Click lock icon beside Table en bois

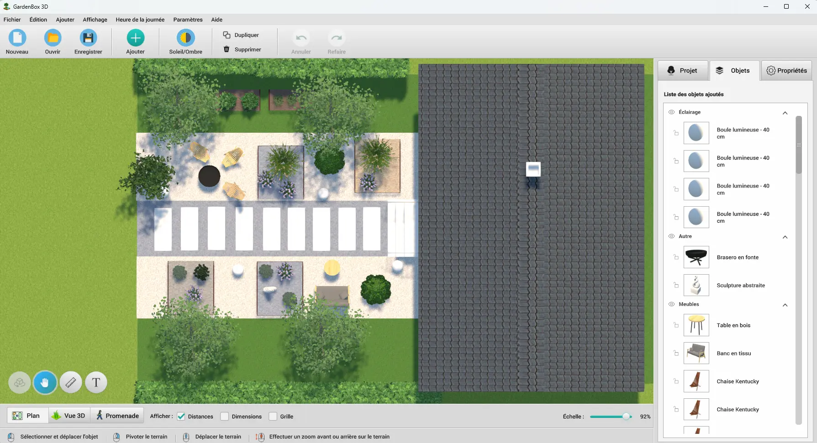676,325
